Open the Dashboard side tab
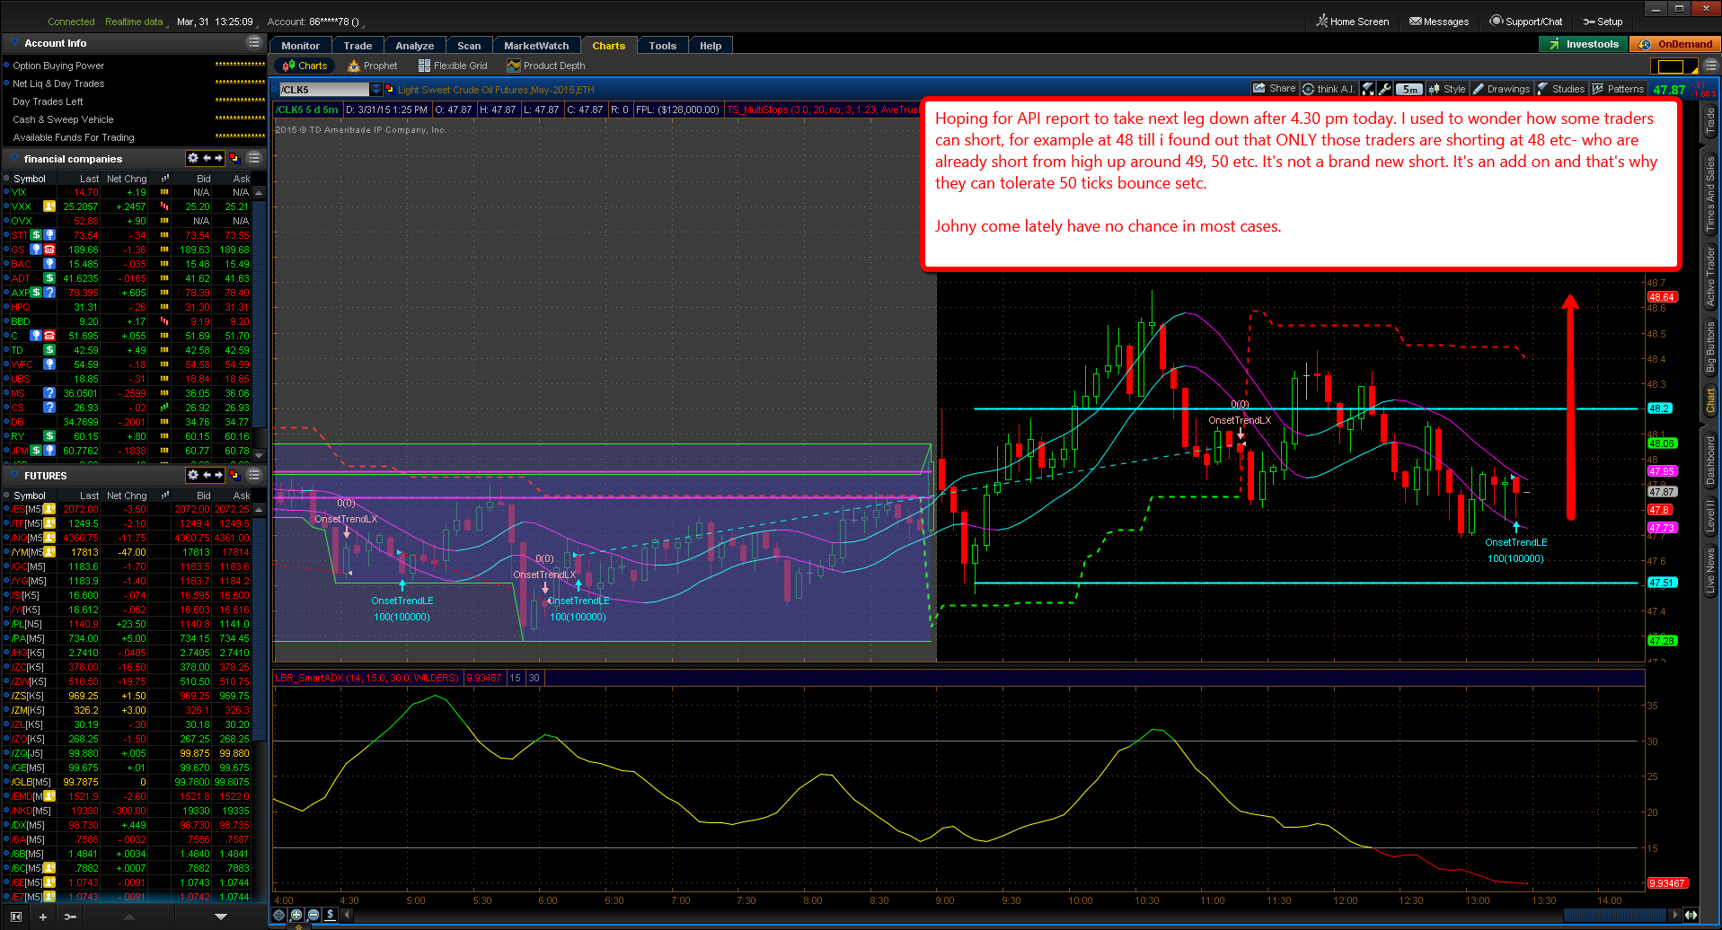The height and width of the screenshot is (930, 1722). (1710, 460)
